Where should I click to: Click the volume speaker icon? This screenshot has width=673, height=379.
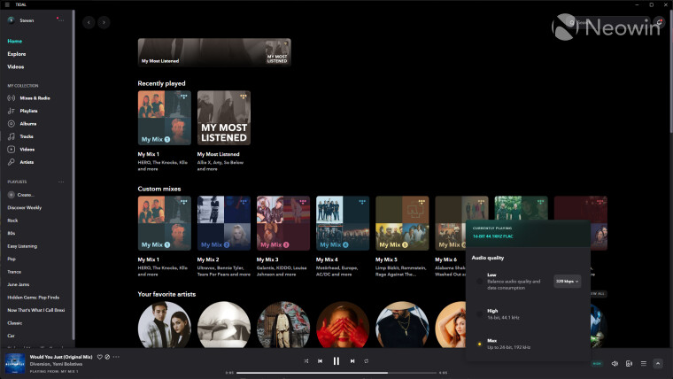pyautogui.click(x=615, y=364)
